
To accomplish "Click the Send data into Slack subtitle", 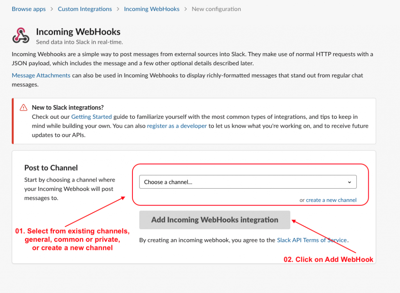I will pos(79,42).
